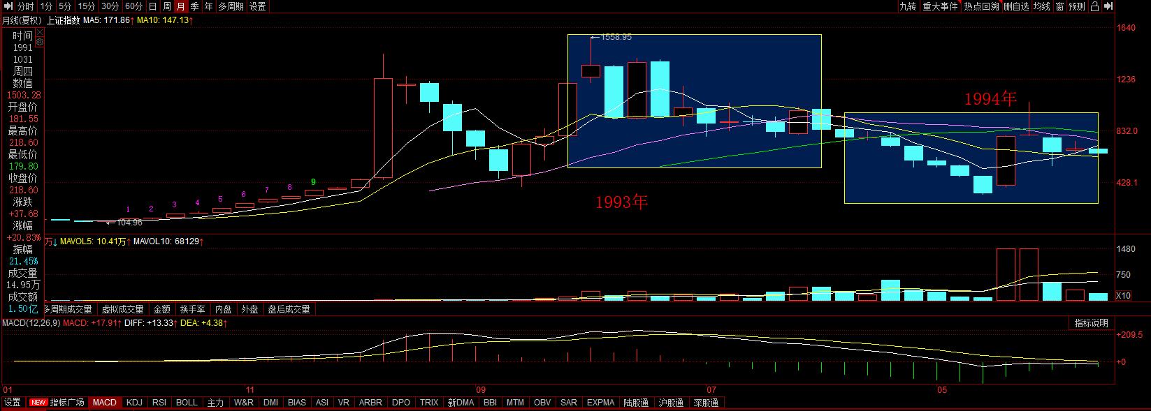The width and height of the screenshot is (1151, 411).
Task: Switch to the 日 daily chart
Action: click(x=152, y=6)
